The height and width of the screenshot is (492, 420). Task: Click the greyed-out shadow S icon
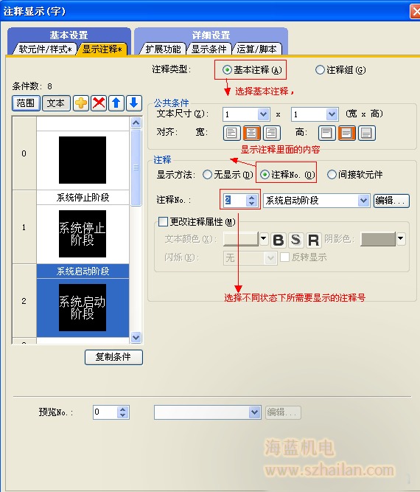(x=296, y=240)
